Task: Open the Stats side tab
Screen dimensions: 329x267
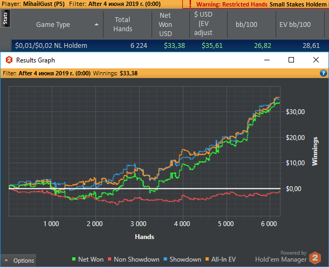Action: pos(5,19)
